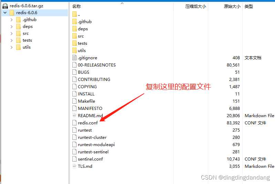This screenshot has width=275, height=184.
Task: Select the sentinel.conf file name
Action: 90,159
